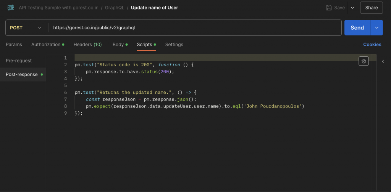Open the Cookies link
The height and width of the screenshot is (192, 391).
[372, 45]
